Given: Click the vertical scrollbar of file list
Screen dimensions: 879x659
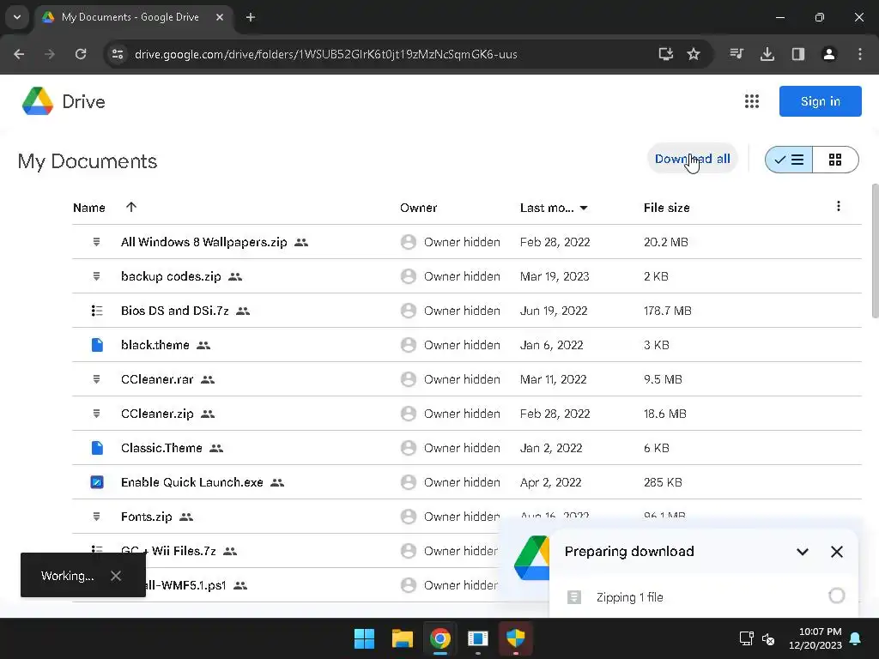Looking at the screenshot, I should (x=875, y=251).
